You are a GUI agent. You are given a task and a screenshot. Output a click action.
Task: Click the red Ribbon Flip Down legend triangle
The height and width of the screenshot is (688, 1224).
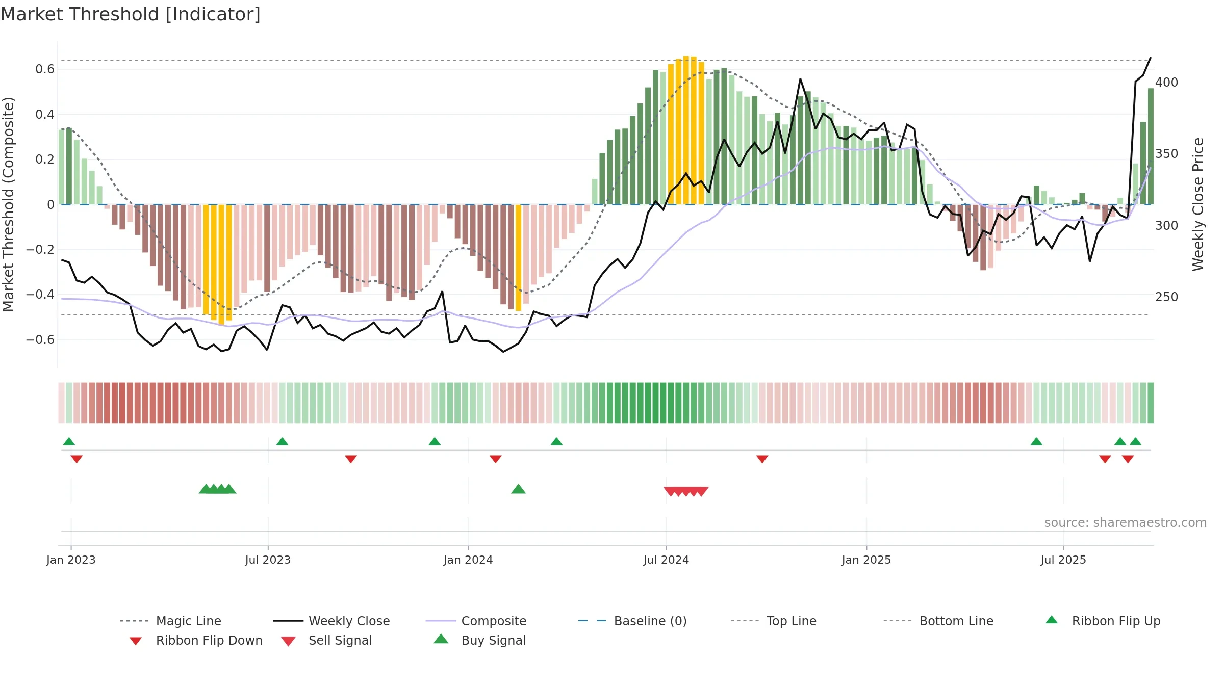[136, 641]
